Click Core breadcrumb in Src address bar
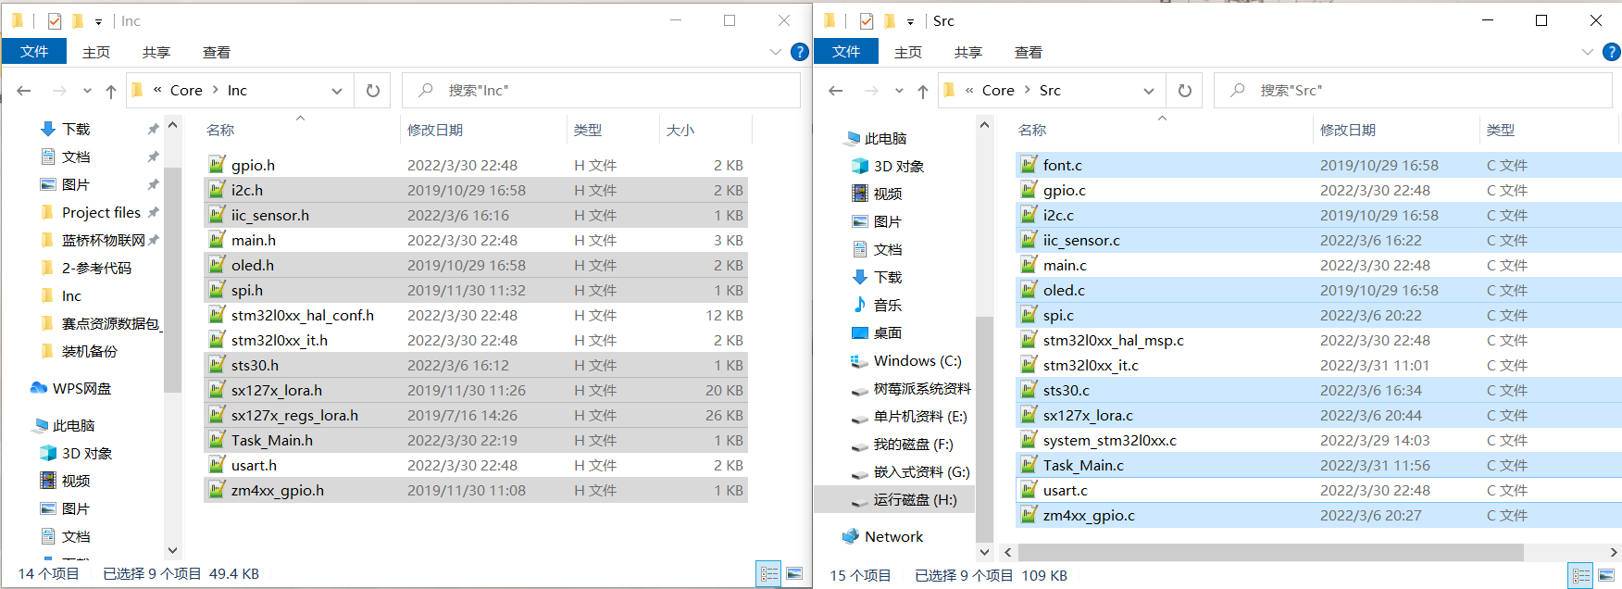 [x=998, y=90]
